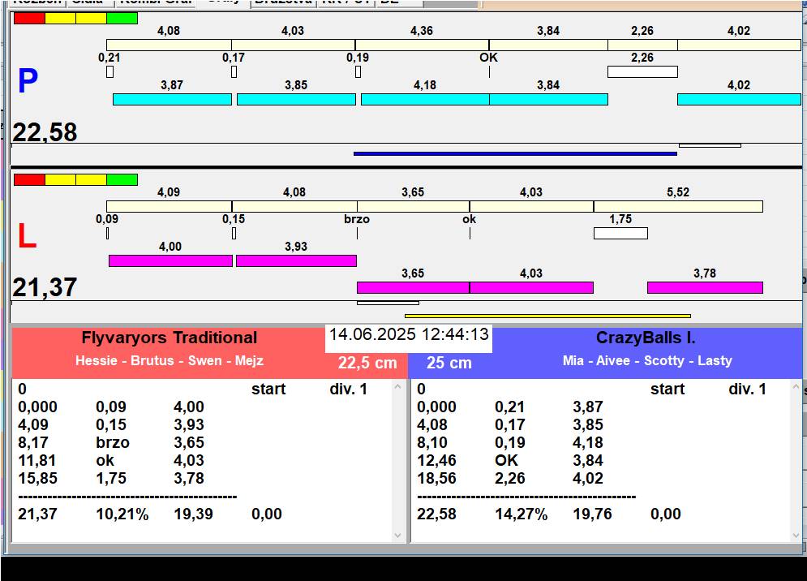Select the white 1,75 changeover box in lane L
The image size is (807, 581).
click(x=620, y=234)
